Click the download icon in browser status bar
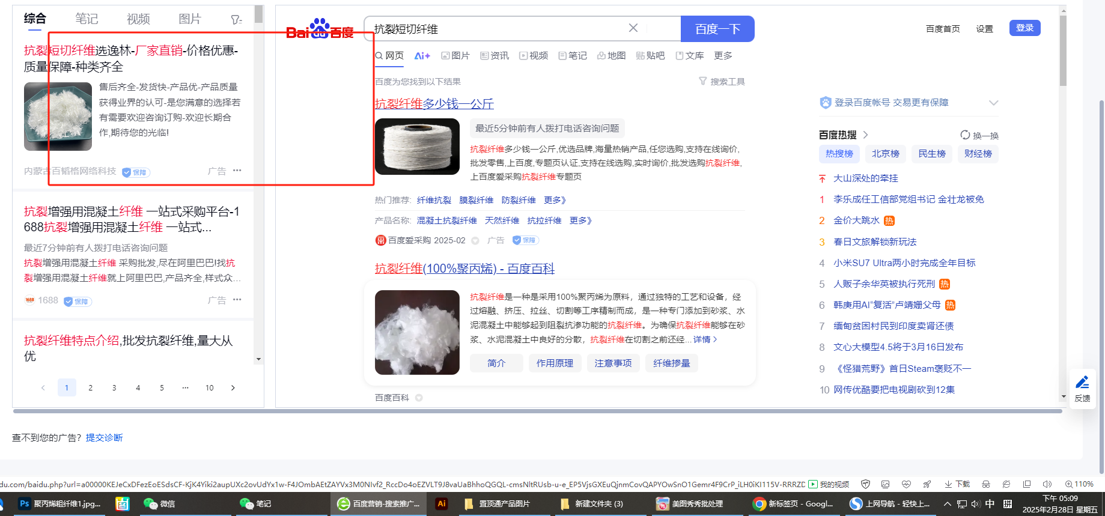This screenshot has height=516, width=1105. tap(948, 484)
